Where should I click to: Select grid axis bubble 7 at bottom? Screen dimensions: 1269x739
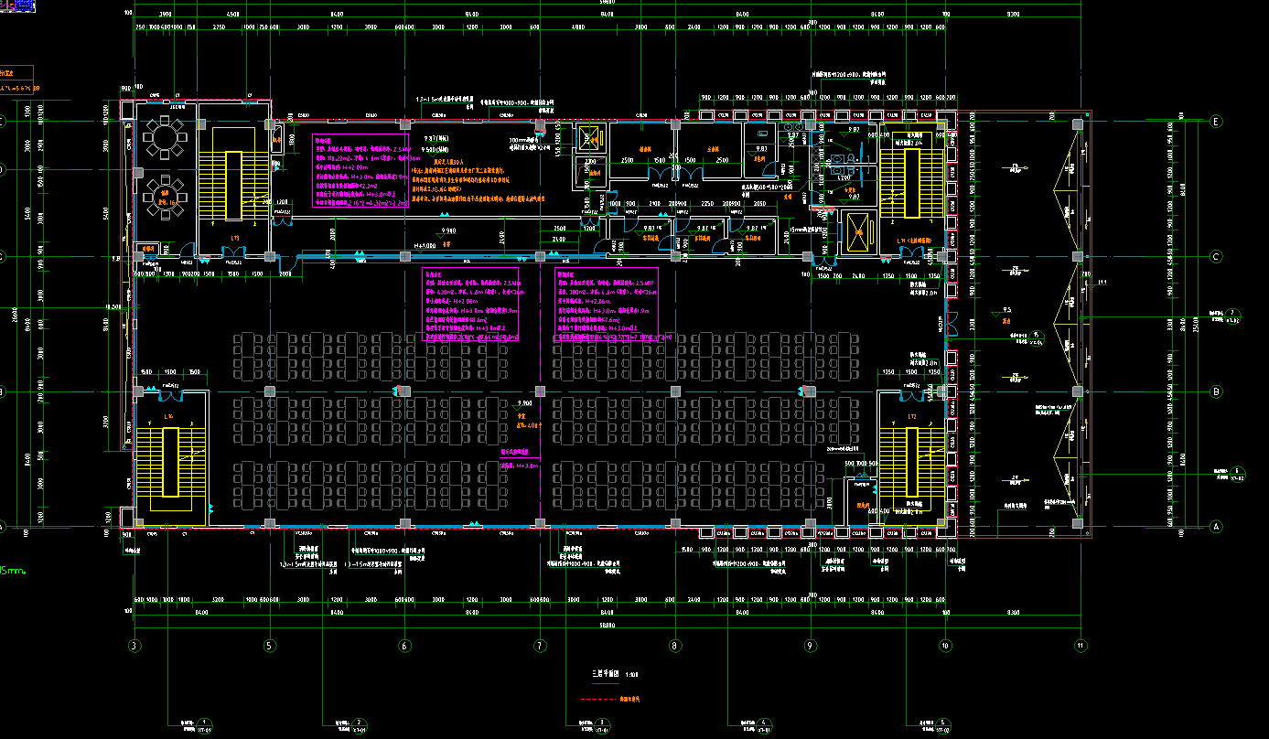pyautogui.click(x=540, y=646)
